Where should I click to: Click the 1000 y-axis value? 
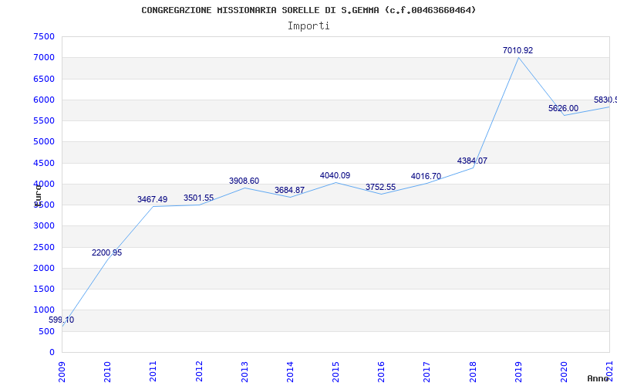tap(44, 310)
